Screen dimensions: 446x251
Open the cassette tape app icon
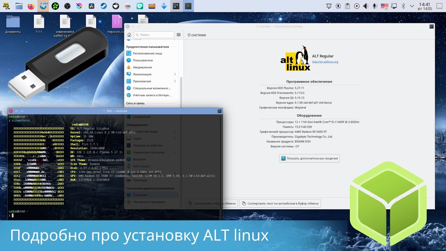pyautogui.click(x=152, y=6)
